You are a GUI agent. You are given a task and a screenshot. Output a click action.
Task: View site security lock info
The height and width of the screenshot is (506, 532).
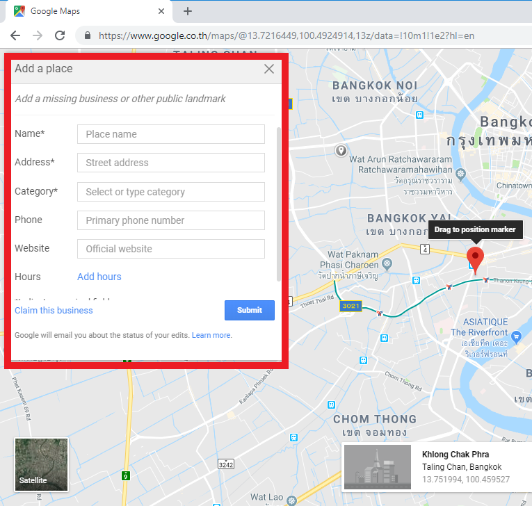(88, 35)
